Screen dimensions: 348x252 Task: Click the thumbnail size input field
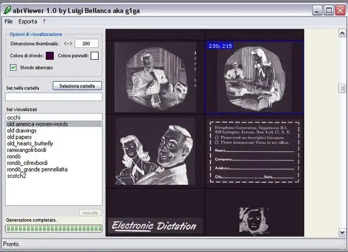coord(86,44)
